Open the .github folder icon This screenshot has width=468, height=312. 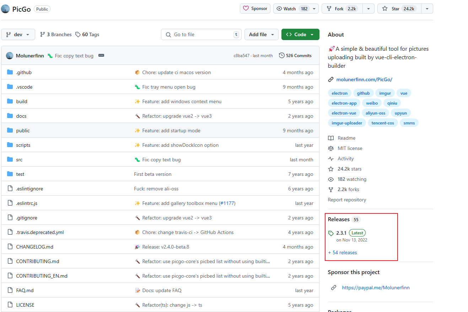pyautogui.click(x=10, y=72)
